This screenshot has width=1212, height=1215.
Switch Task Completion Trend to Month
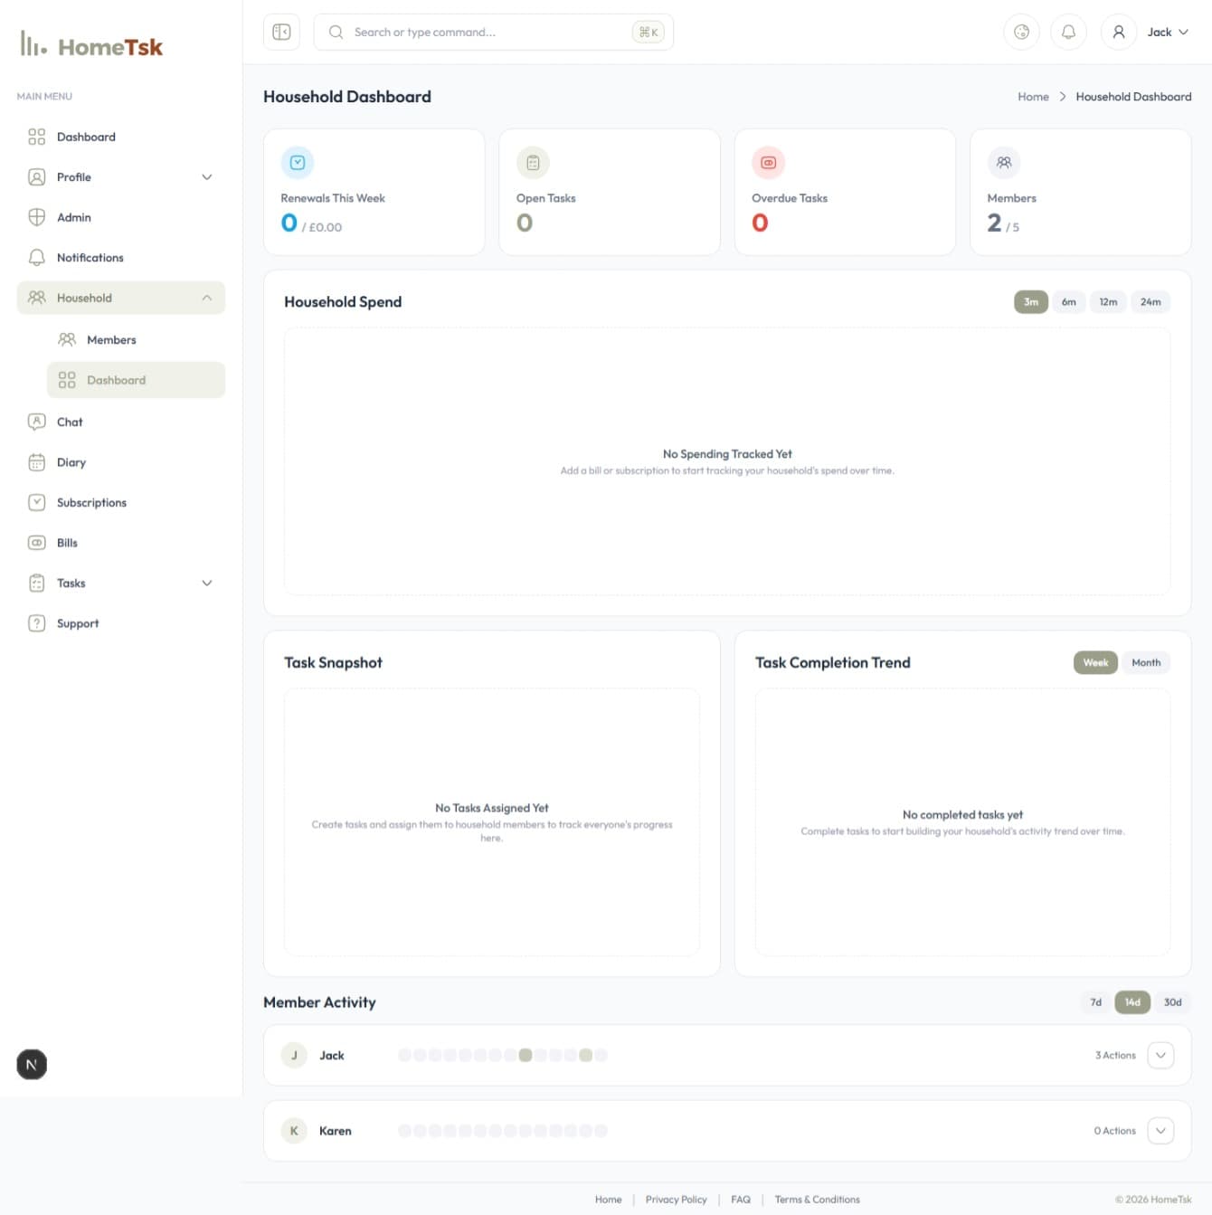click(x=1145, y=662)
